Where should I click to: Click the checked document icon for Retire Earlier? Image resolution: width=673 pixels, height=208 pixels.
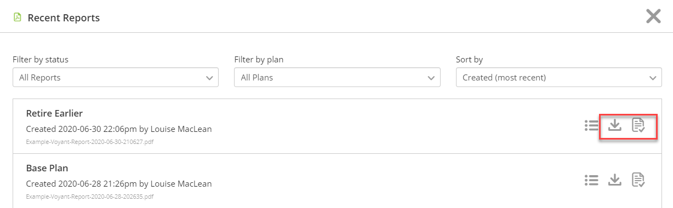(638, 125)
